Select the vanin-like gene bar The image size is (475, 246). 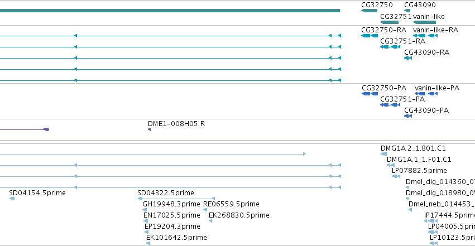424,22
